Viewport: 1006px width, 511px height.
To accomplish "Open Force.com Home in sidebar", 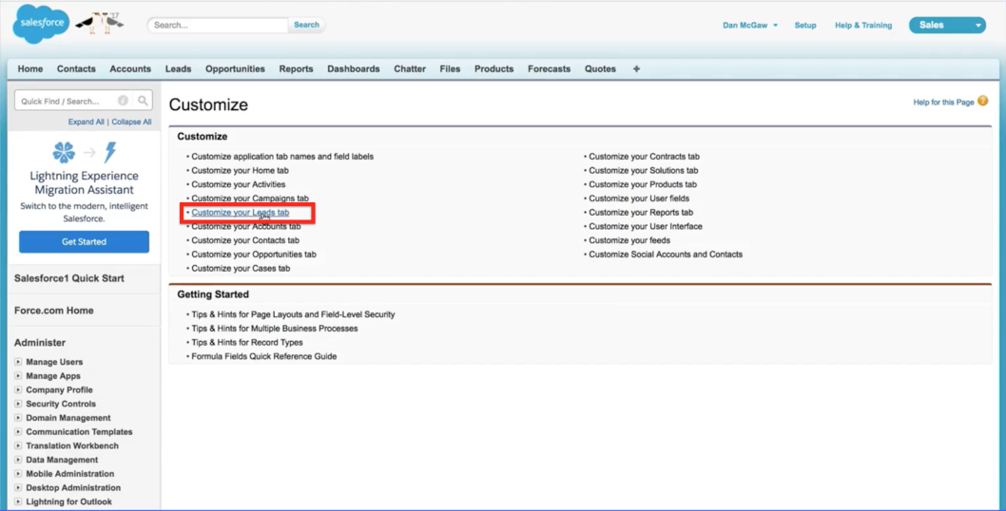I will pyautogui.click(x=54, y=311).
